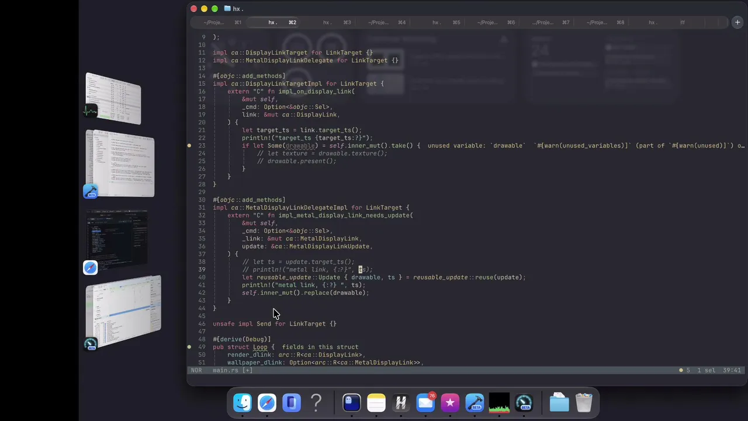
Task: Click the '1 sel' selection count
Action: point(707,370)
